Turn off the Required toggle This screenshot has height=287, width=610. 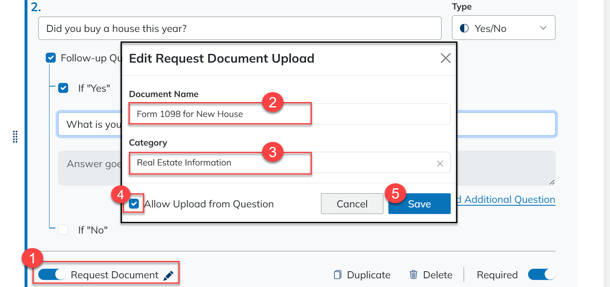541,275
